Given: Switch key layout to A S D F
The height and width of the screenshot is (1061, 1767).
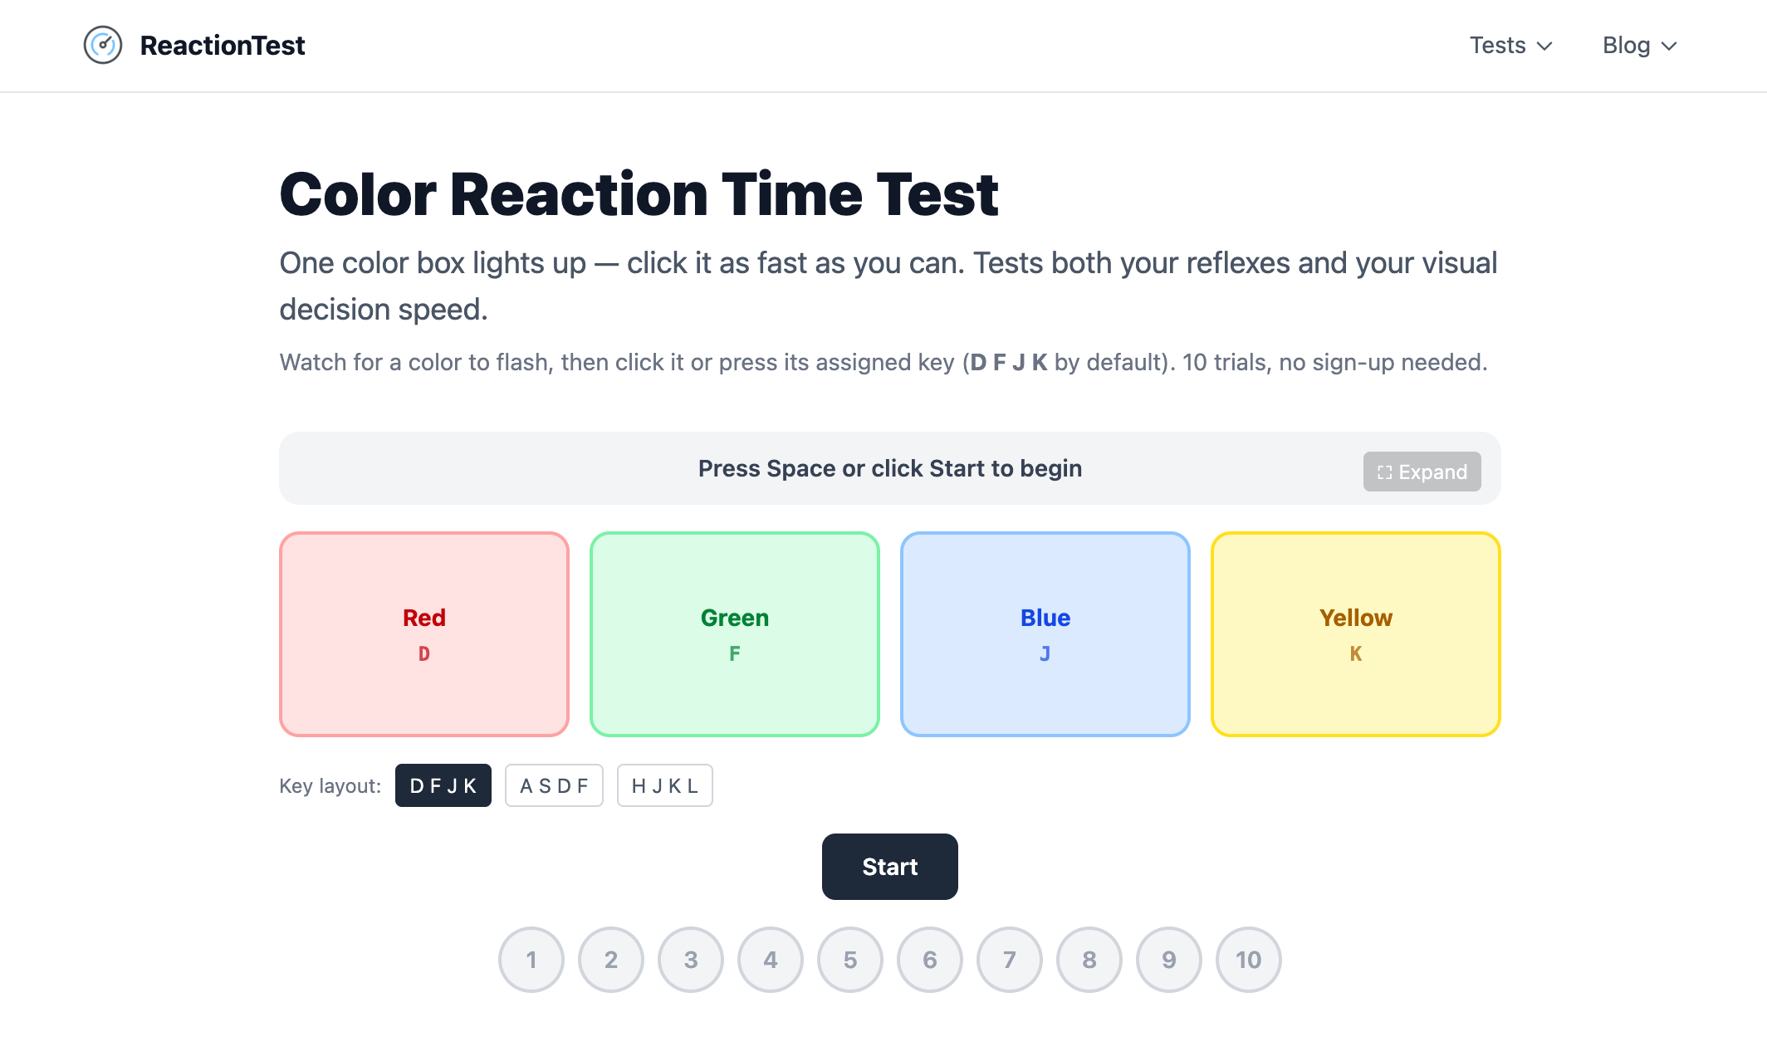Looking at the screenshot, I should pyautogui.click(x=554, y=785).
